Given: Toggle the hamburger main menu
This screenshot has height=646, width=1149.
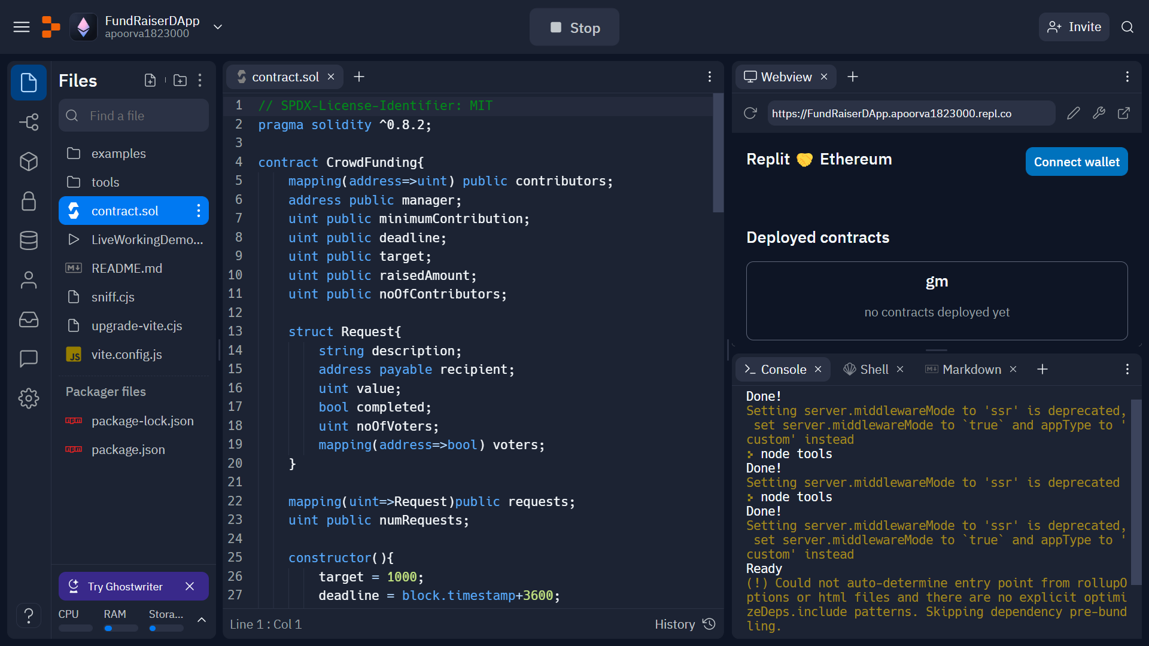Looking at the screenshot, I should tap(22, 27).
